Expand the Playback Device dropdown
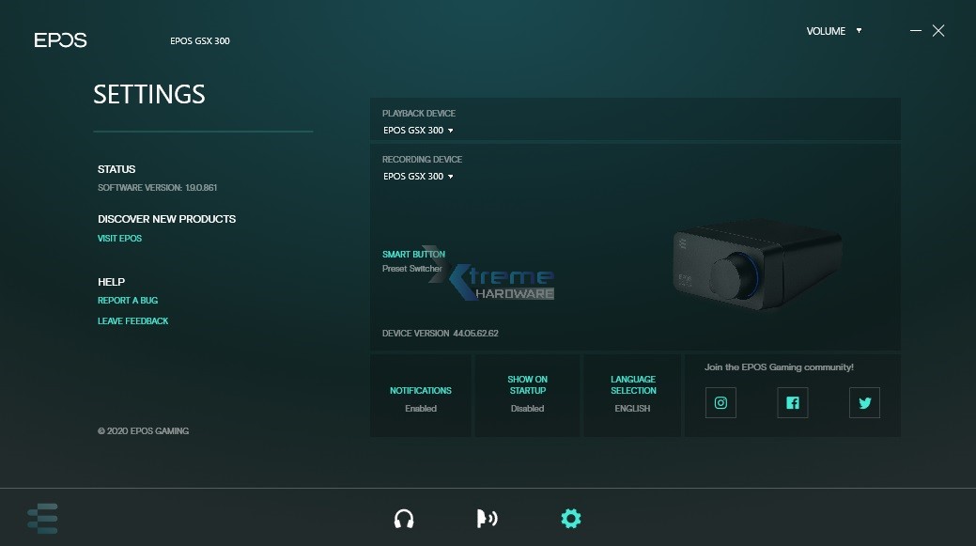976x546 pixels. tap(418, 131)
